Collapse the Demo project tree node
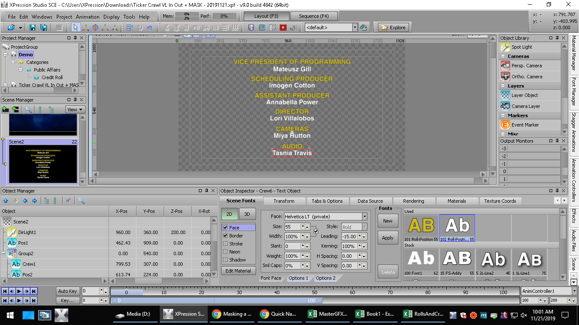Screen dimensions: 579x325 click(x=6, y=55)
